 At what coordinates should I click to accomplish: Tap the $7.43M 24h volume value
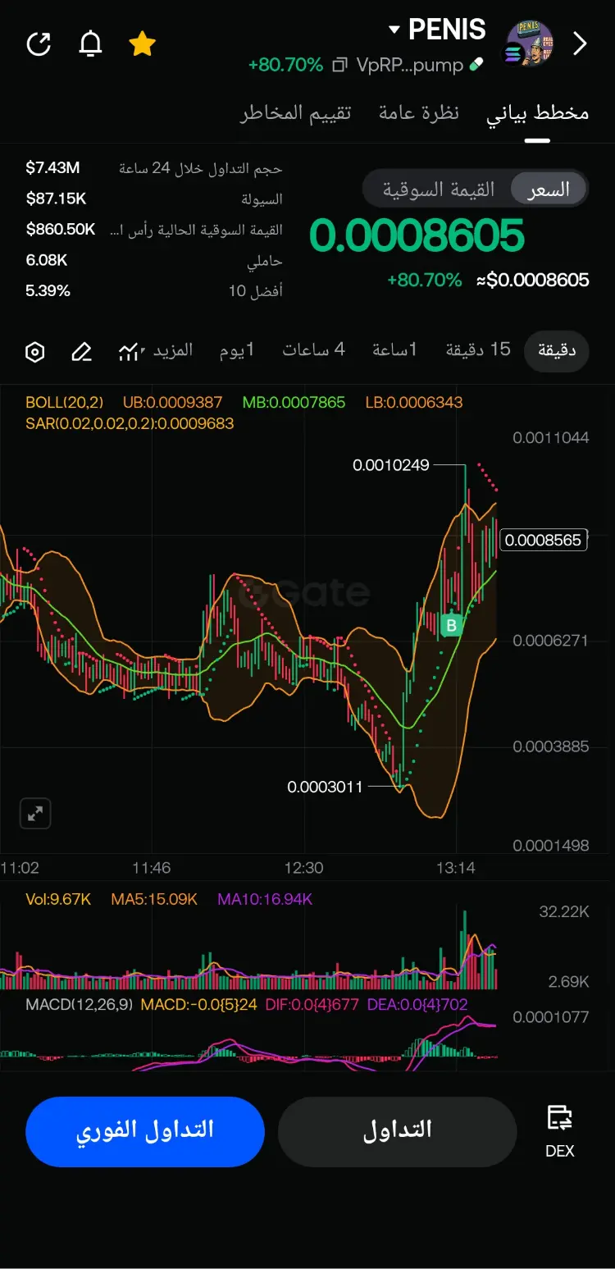pos(52,168)
